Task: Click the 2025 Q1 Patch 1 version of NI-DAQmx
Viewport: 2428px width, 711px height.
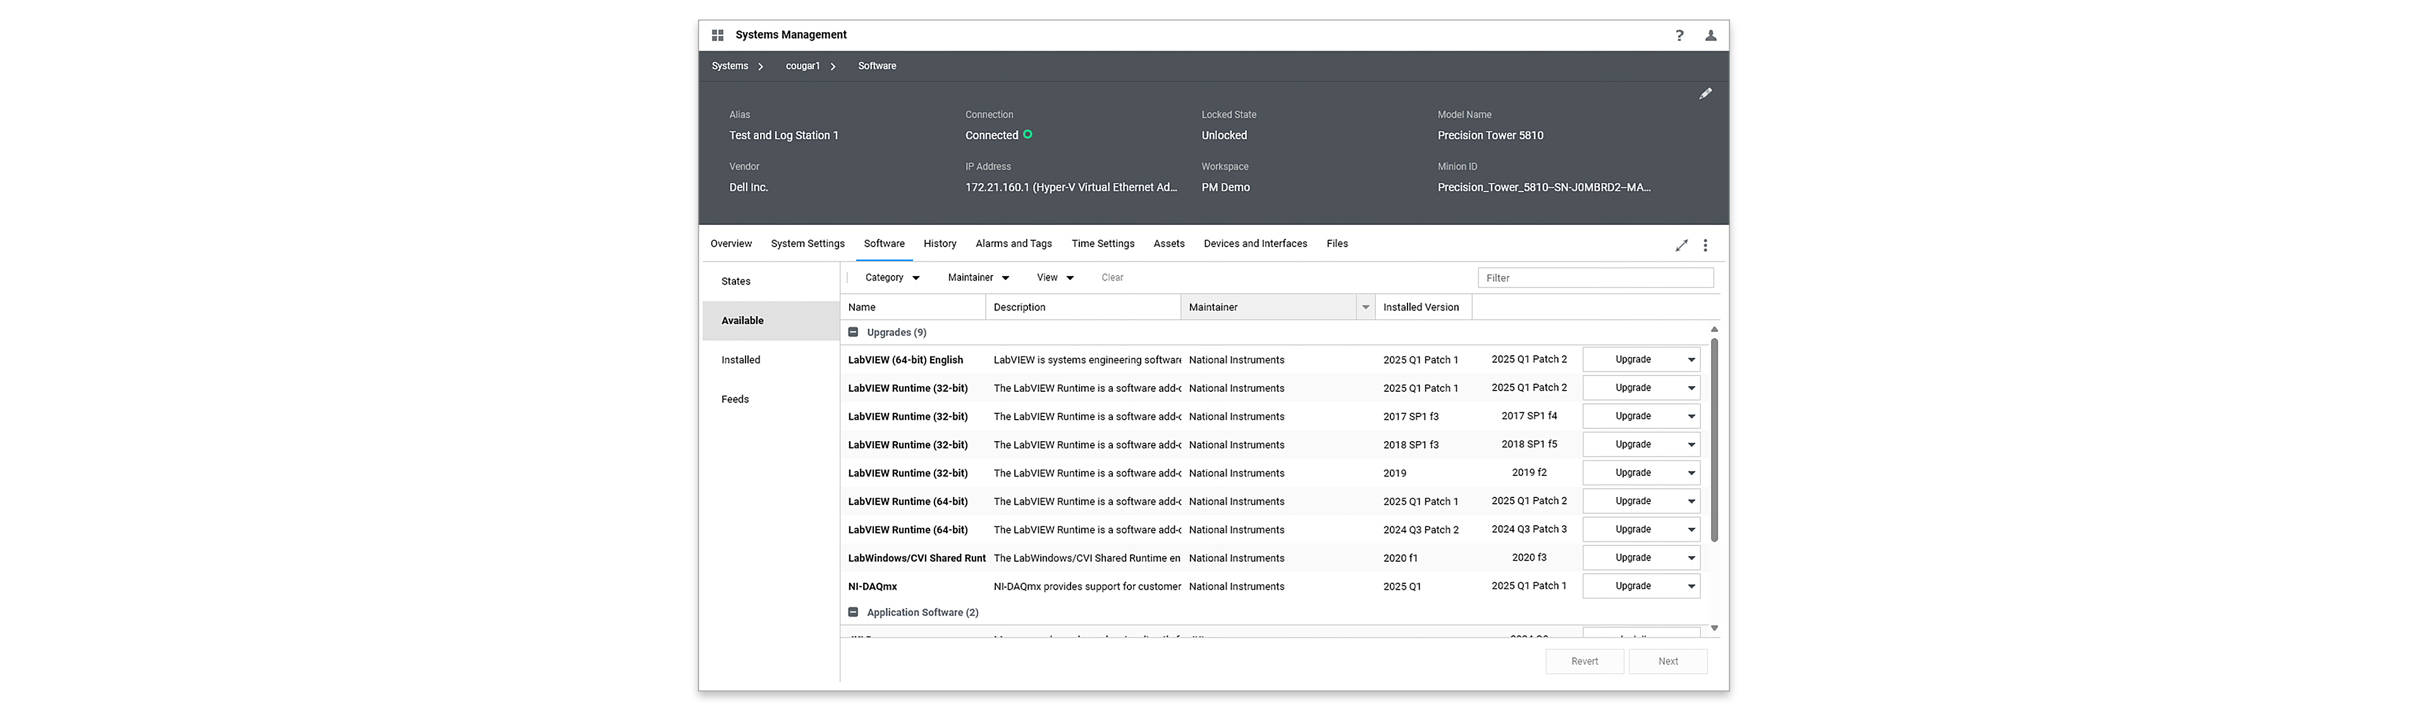Action: coord(1529,586)
